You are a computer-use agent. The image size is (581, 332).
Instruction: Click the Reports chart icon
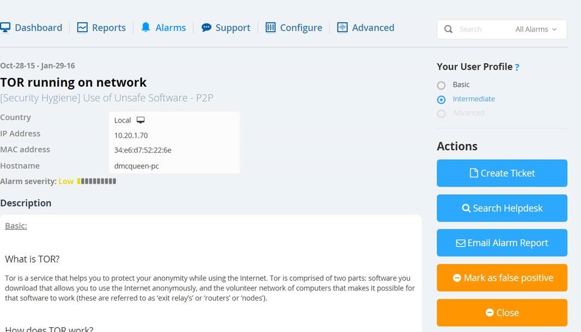82,27
